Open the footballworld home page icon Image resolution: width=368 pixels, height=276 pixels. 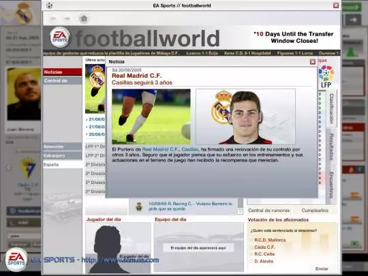[84, 18]
